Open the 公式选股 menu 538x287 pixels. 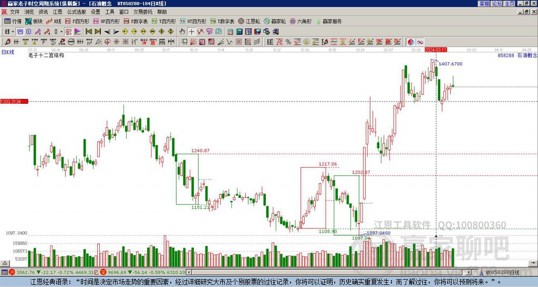coord(77,12)
